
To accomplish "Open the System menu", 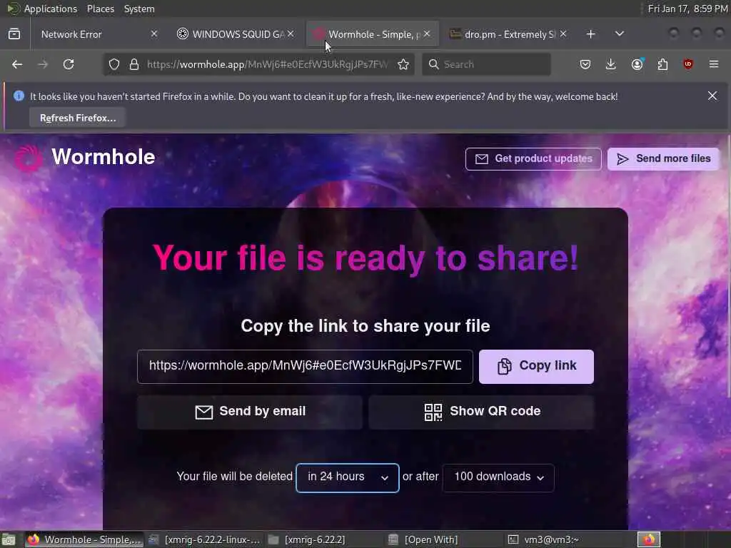I will pos(139,9).
